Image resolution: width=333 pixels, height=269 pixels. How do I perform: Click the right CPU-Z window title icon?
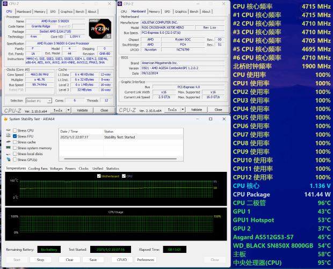pyautogui.click(x=120, y=4)
